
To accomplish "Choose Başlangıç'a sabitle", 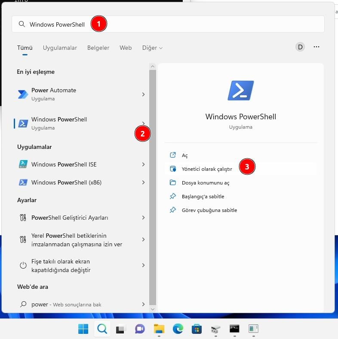I will [x=203, y=197].
